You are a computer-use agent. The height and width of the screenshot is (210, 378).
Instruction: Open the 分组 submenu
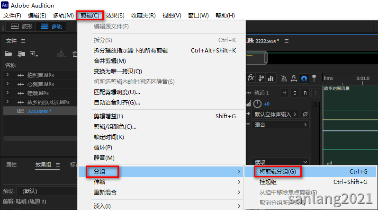161,172
